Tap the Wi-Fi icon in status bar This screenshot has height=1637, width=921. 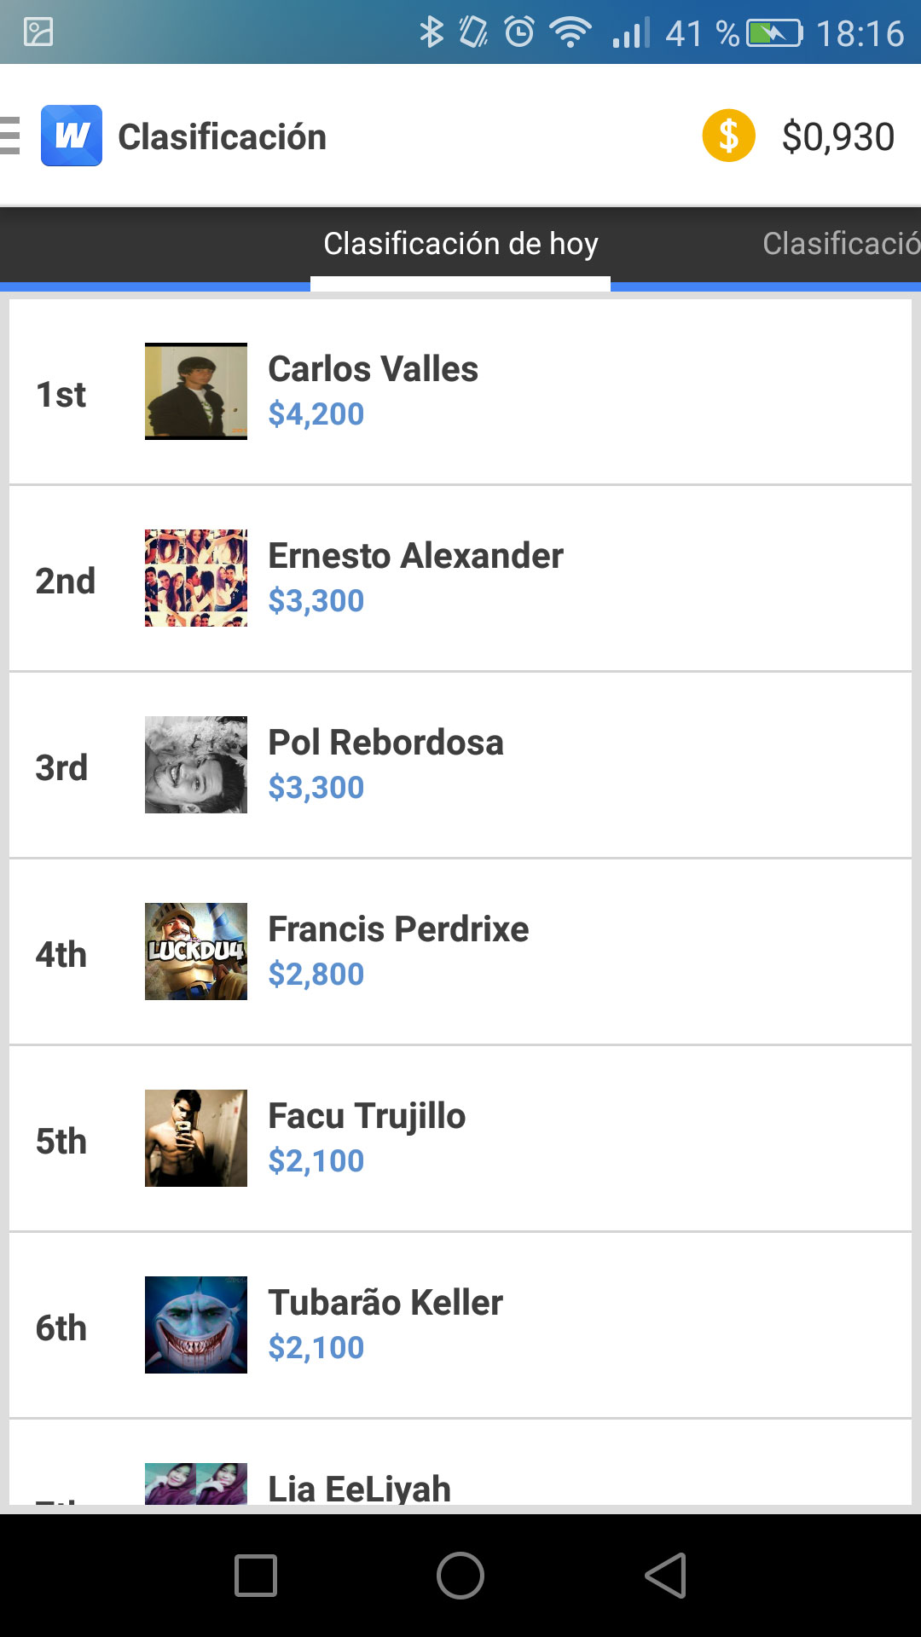pyautogui.click(x=571, y=33)
